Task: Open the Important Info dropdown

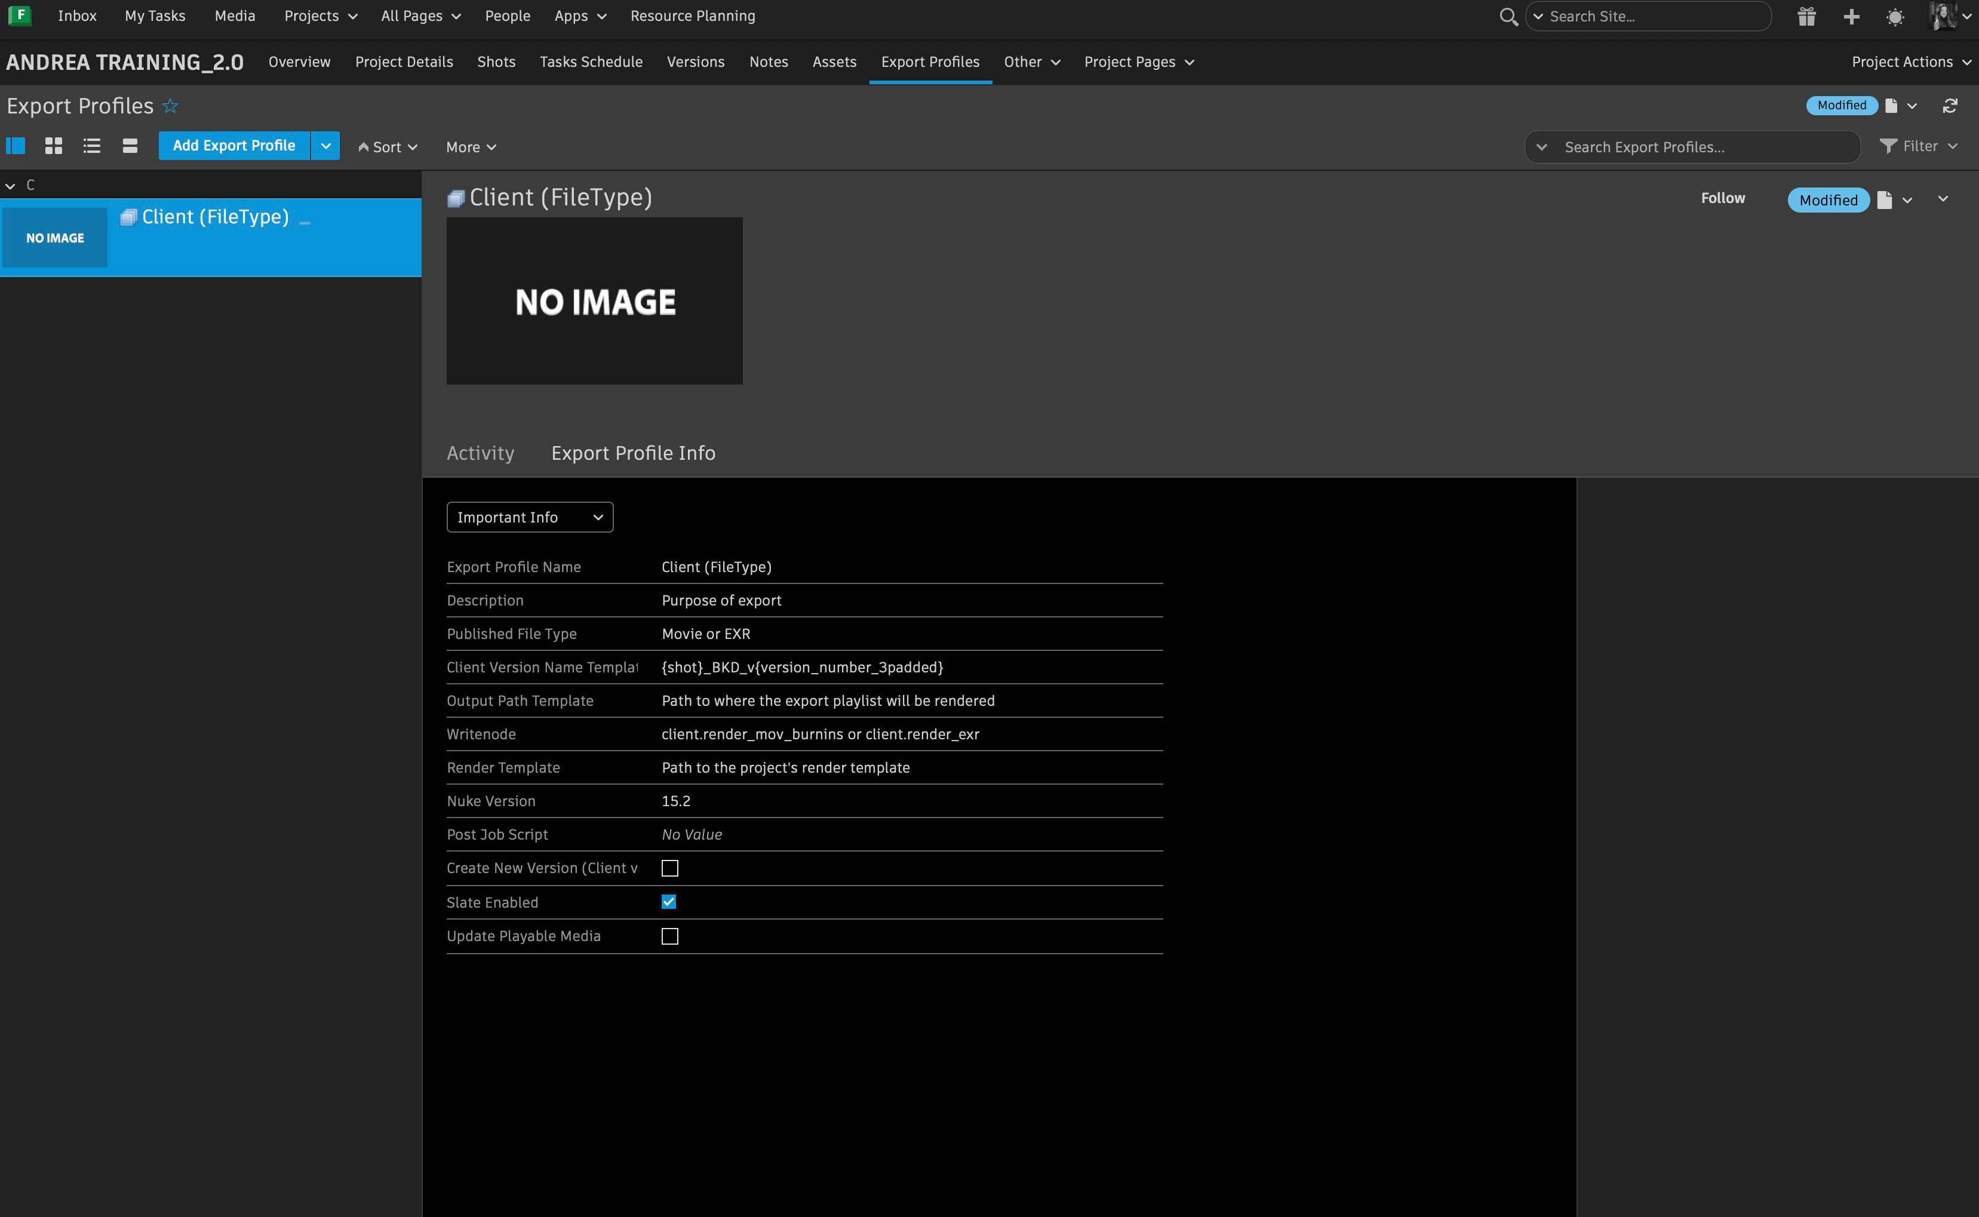Action: coord(530,517)
